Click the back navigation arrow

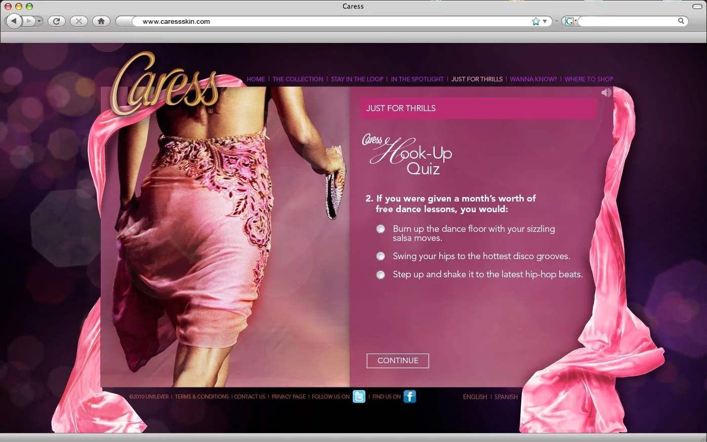13,21
